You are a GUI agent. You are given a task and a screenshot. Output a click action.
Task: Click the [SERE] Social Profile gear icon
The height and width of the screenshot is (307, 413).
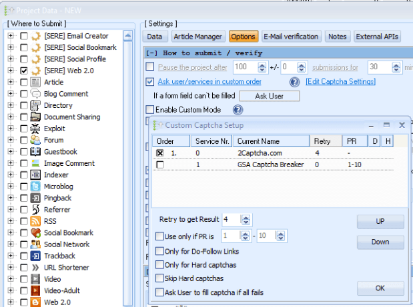[x=36, y=59]
